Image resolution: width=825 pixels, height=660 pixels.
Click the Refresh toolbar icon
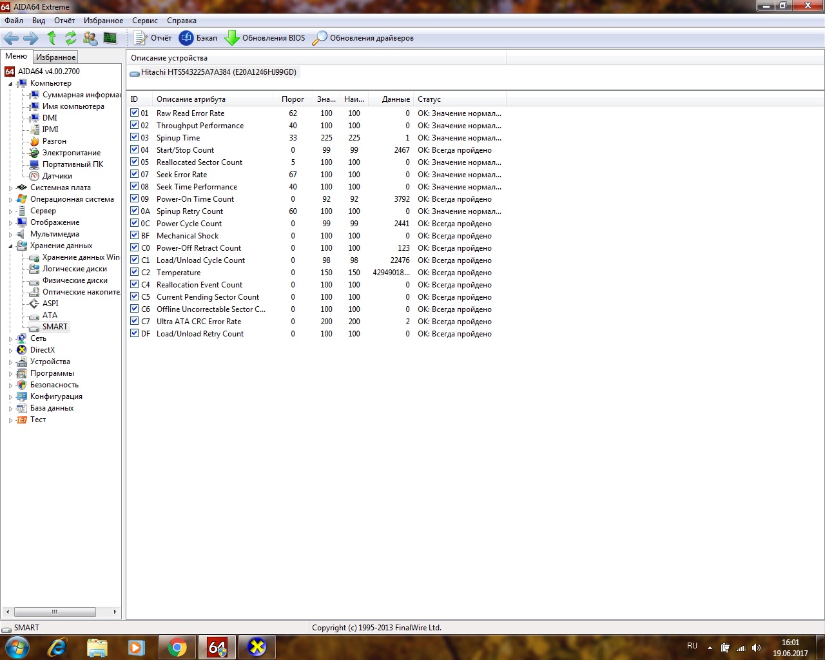click(70, 38)
